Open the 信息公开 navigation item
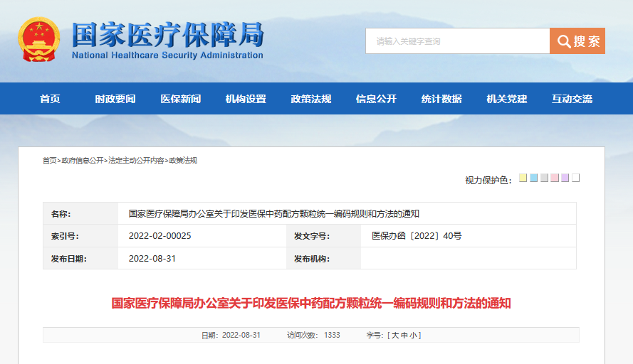Image resolution: width=633 pixels, height=364 pixels. point(376,99)
